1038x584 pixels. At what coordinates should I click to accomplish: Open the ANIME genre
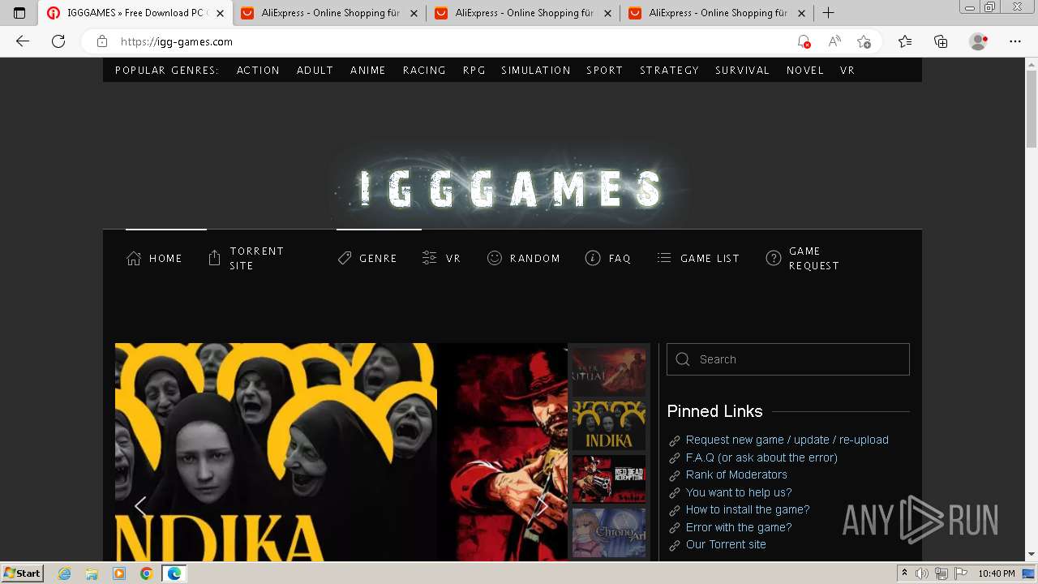(x=368, y=71)
